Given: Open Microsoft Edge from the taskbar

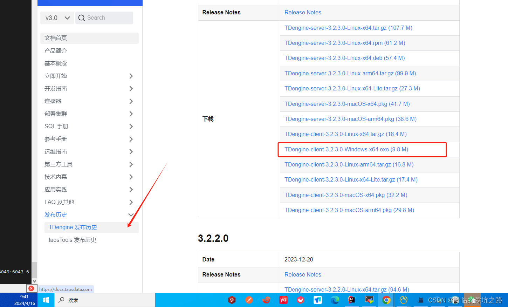Looking at the screenshot, I should point(335,300).
